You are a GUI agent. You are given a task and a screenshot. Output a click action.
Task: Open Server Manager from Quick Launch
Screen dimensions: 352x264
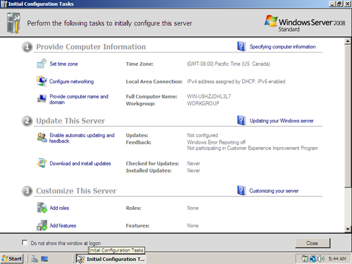34,259
